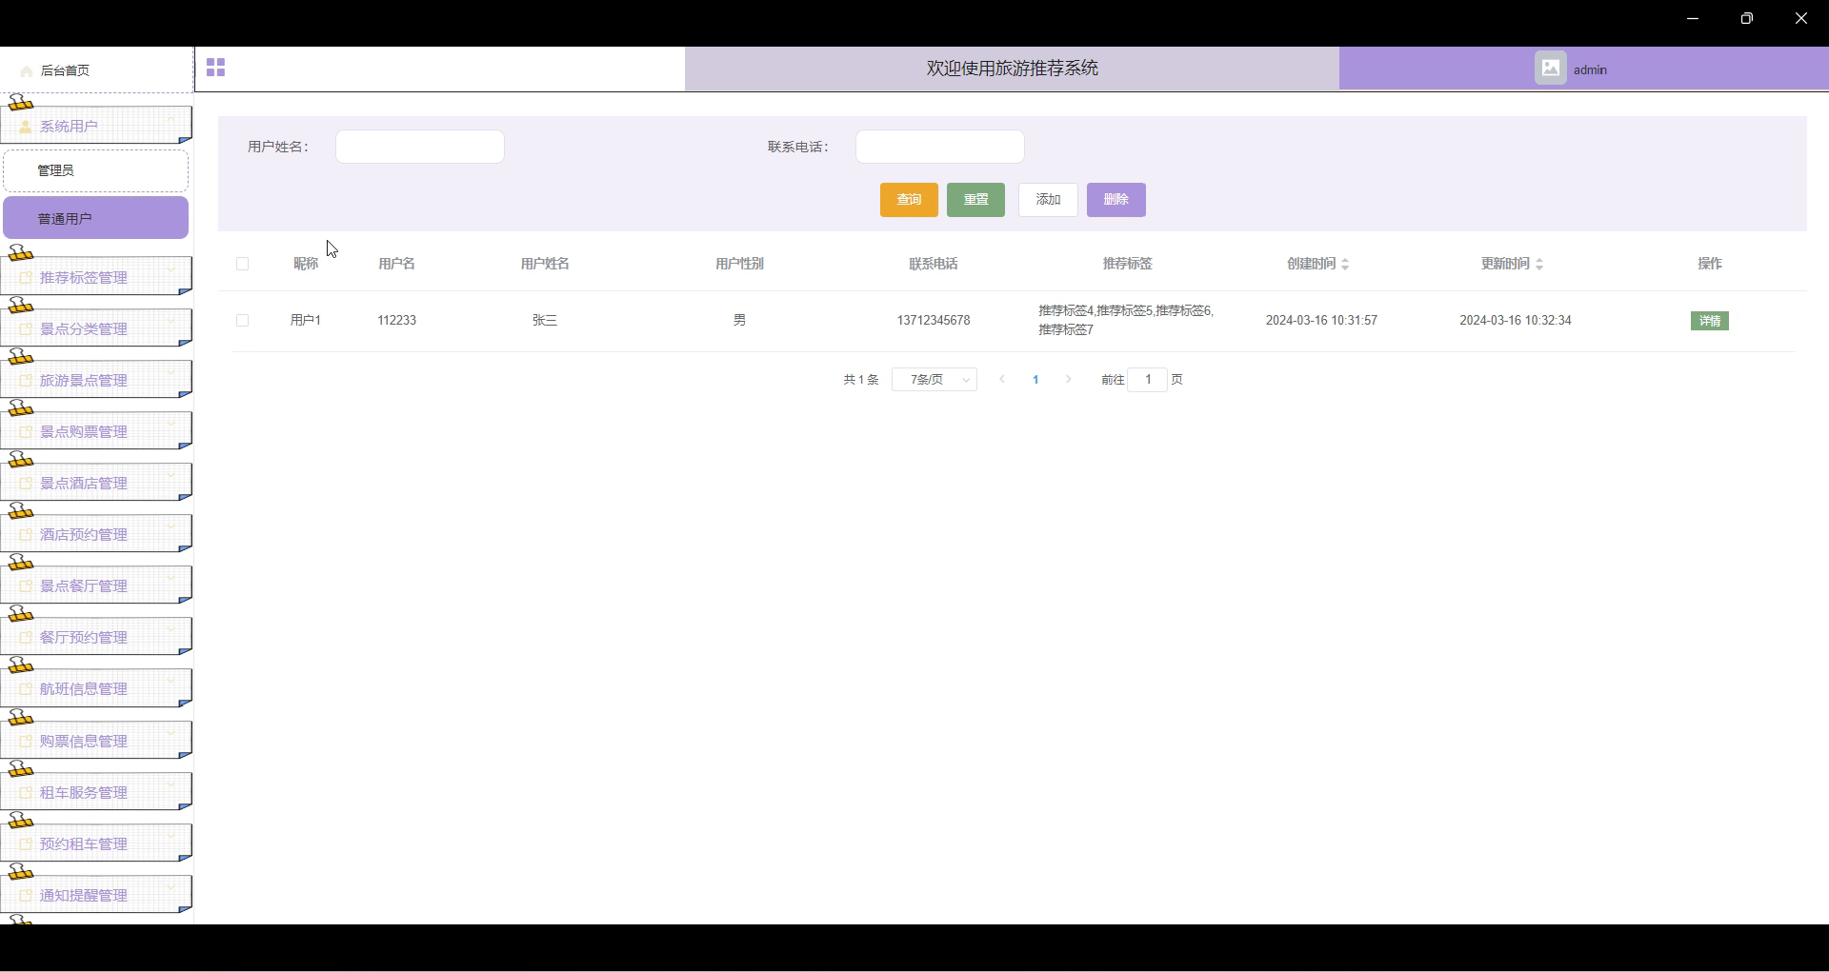Click the green 重置 button
Viewport: 1829px width, 972px height.
point(975,200)
